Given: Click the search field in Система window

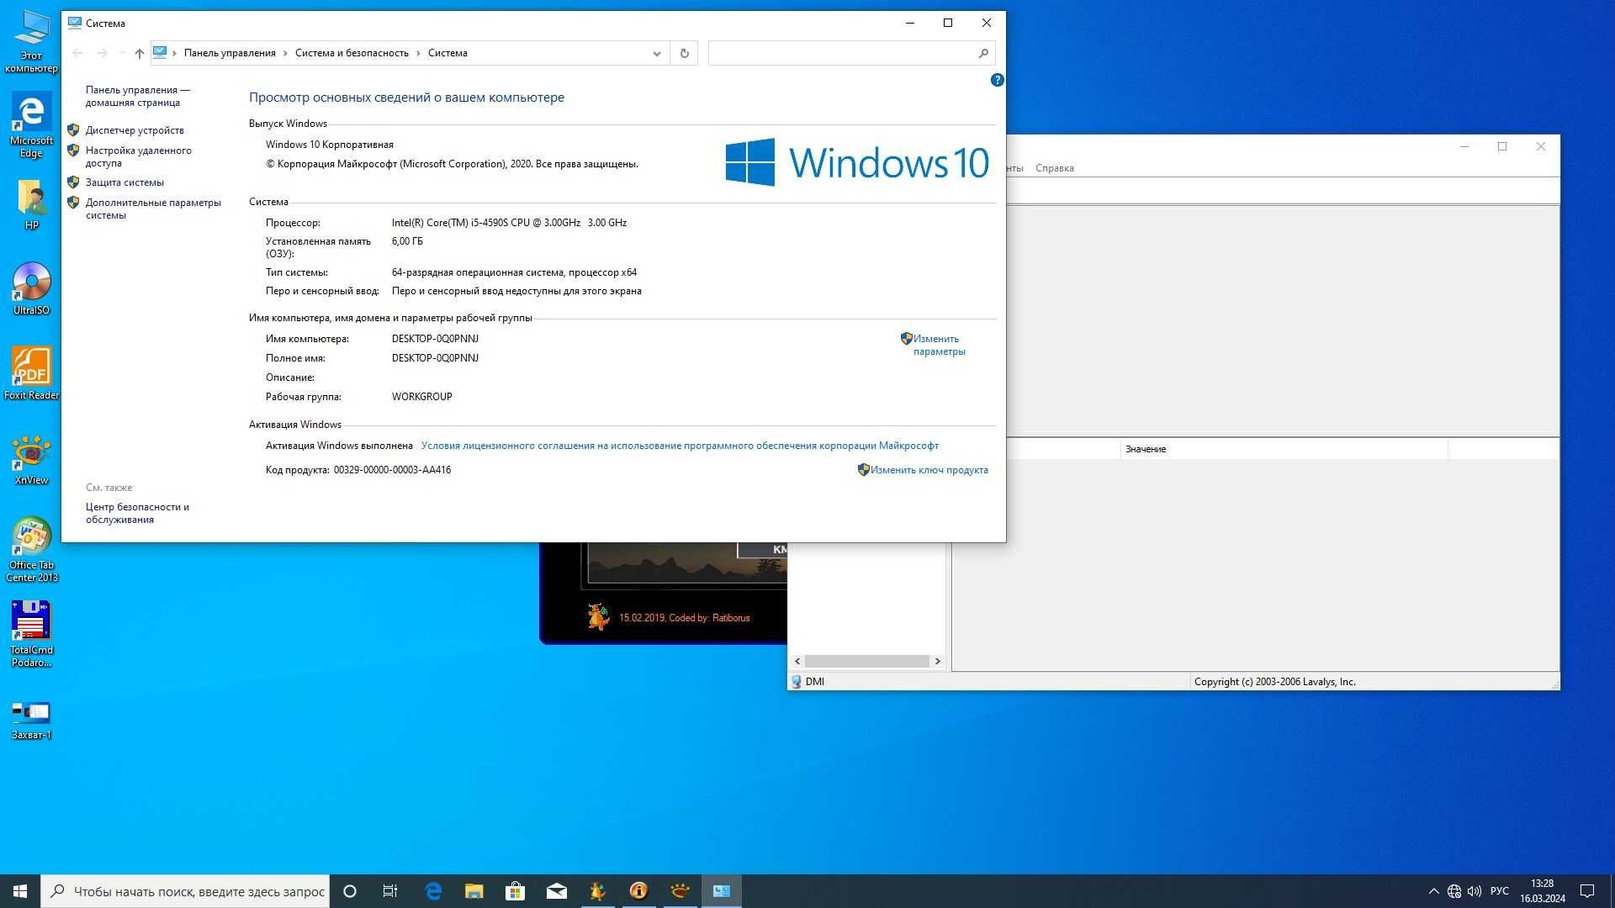Looking at the screenshot, I should point(841,53).
